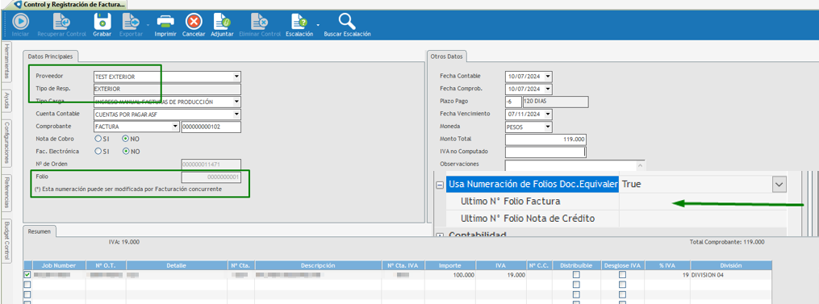Click the 100.000 Importe cell
Screen dimensions: 819x304
(449, 275)
